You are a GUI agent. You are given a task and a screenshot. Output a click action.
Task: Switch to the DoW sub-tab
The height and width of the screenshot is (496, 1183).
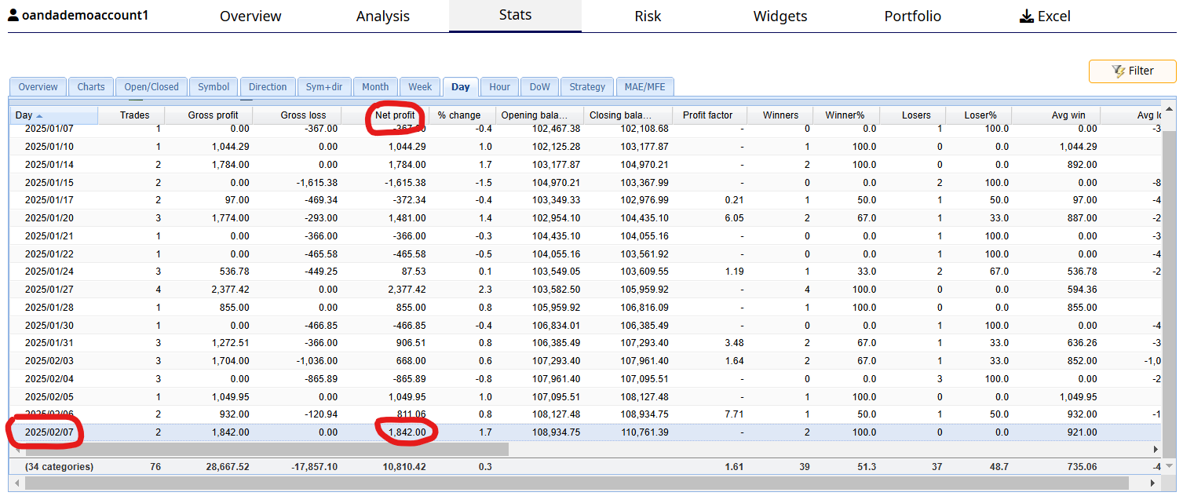click(540, 87)
